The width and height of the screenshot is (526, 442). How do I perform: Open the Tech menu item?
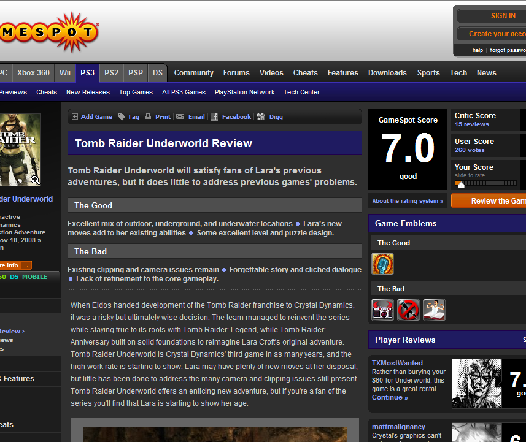pyautogui.click(x=458, y=73)
